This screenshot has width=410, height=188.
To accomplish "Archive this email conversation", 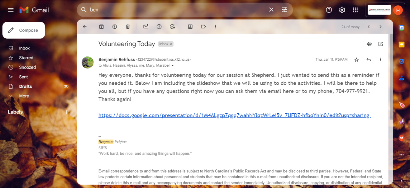I will click(101, 27).
